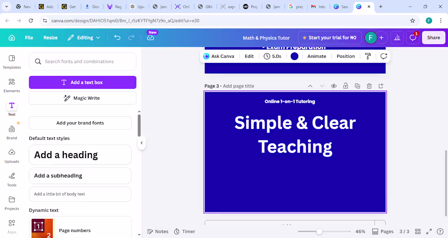This screenshot has height=238, width=448.
Task: Focus the Search fonts and combinations field
Action: point(83,61)
